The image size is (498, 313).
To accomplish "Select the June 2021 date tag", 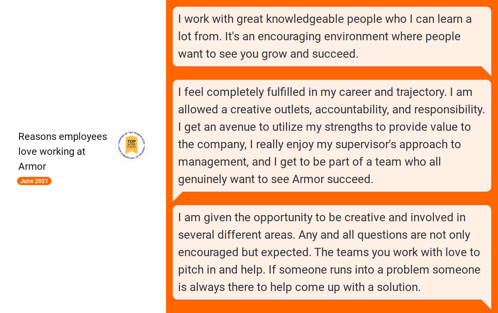I will click(x=34, y=181).
